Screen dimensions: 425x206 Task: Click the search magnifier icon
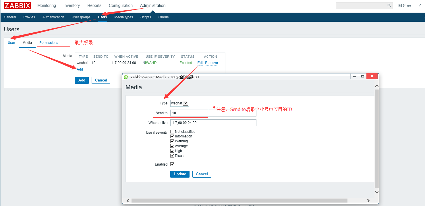pyautogui.click(x=389, y=5)
